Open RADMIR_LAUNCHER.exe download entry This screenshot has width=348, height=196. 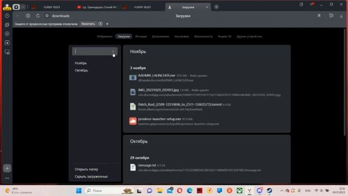pos(157,76)
